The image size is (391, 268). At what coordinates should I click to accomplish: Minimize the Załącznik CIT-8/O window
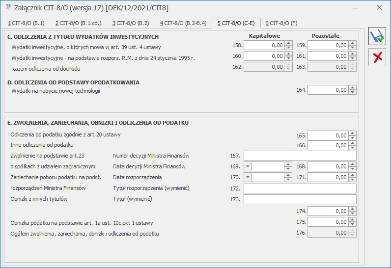pos(356,8)
